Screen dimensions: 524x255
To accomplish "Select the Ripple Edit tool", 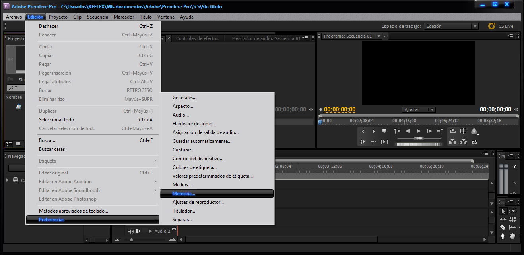I will pos(503,219).
